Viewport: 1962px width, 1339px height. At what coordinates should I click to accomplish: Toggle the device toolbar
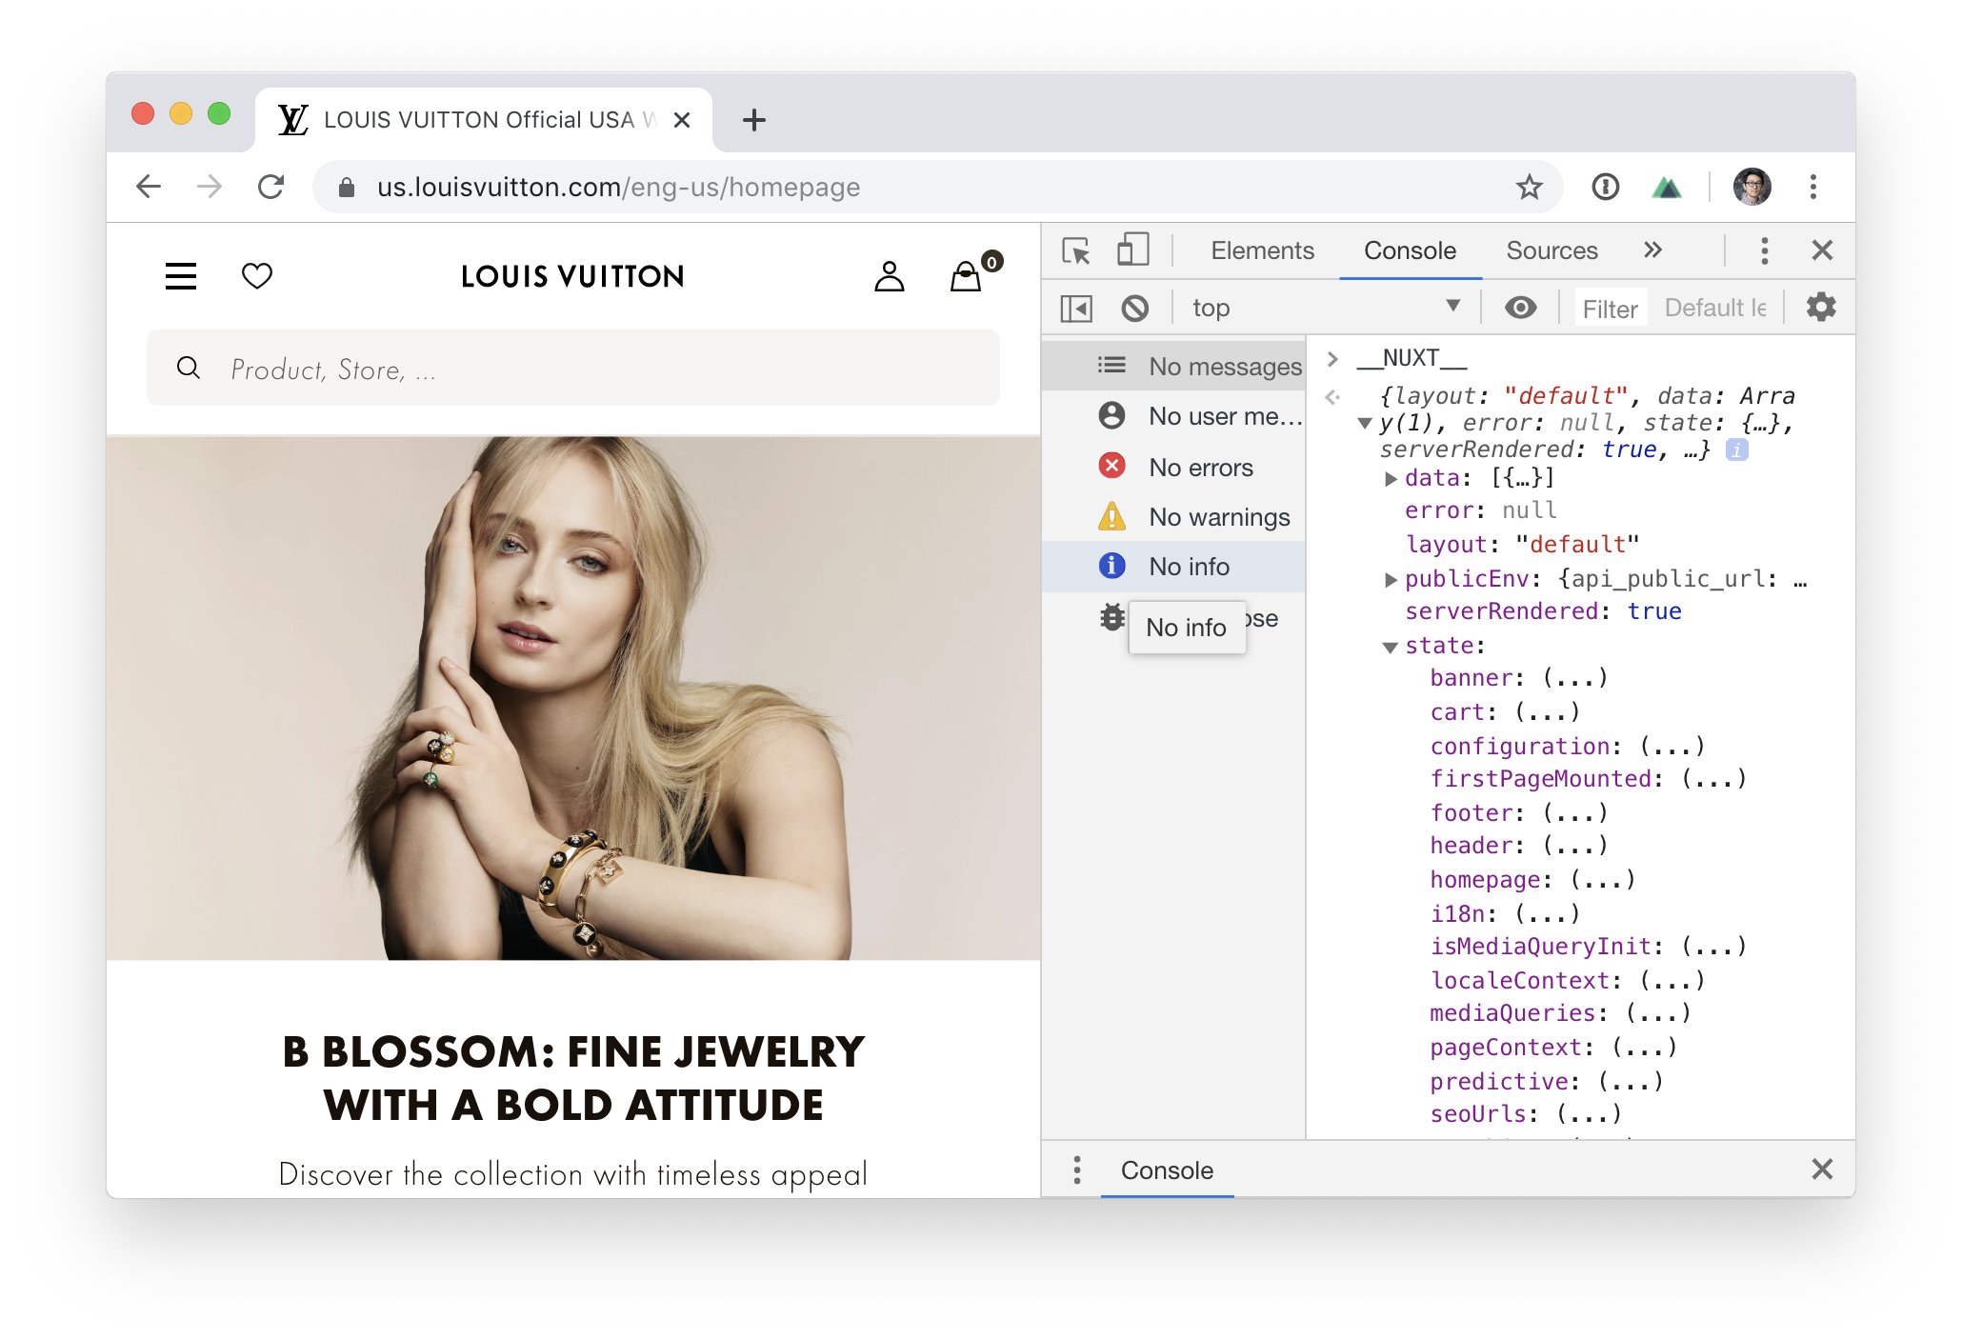(x=1132, y=250)
